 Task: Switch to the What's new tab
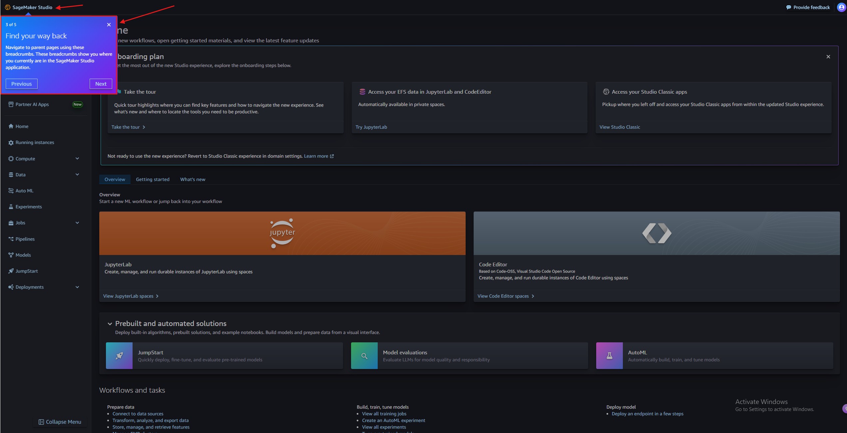193,179
